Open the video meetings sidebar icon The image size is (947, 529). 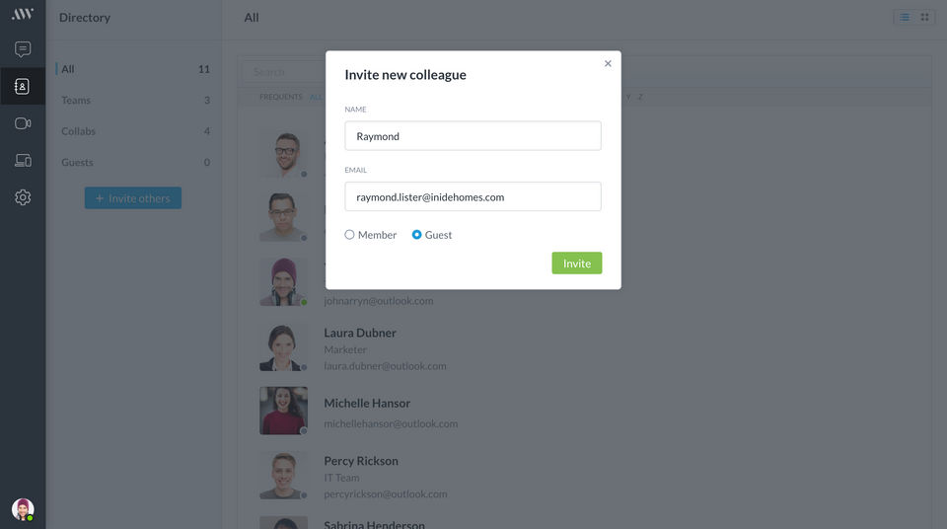pyautogui.click(x=23, y=123)
